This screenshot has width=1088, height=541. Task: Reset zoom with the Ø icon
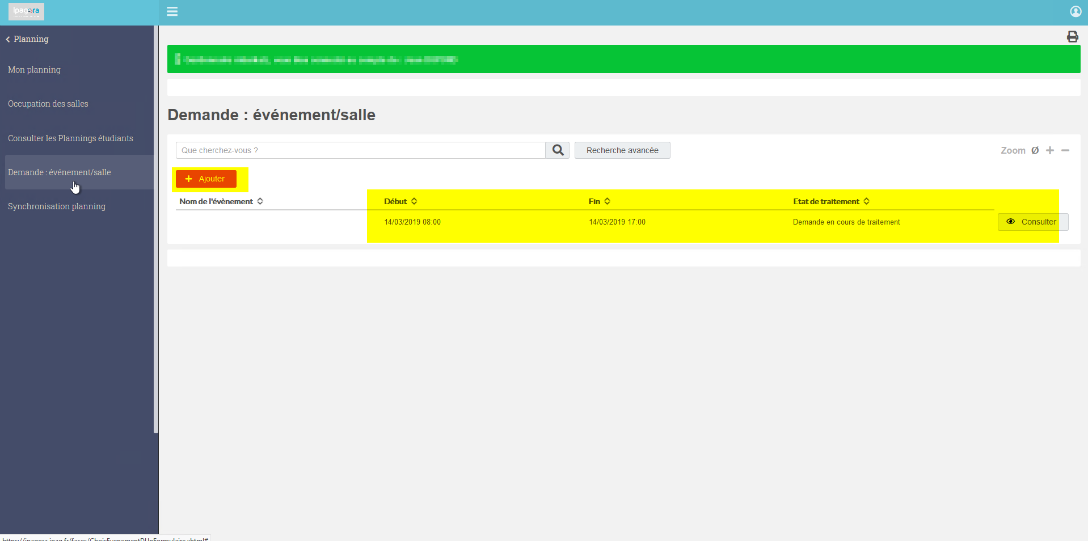[x=1035, y=150]
